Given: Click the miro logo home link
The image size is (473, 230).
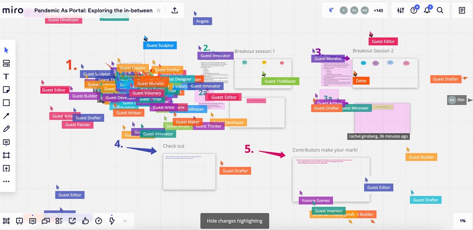Looking at the screenshot, I should pos(13,11).
